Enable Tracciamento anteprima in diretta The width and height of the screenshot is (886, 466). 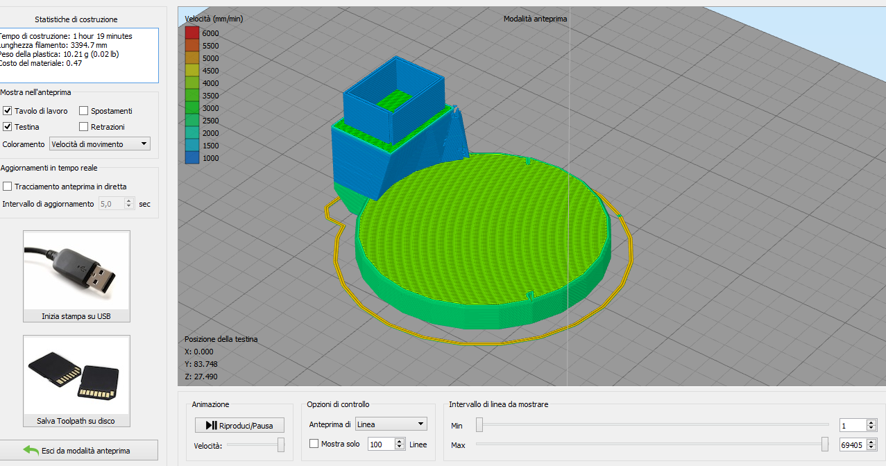click(8, 187)
